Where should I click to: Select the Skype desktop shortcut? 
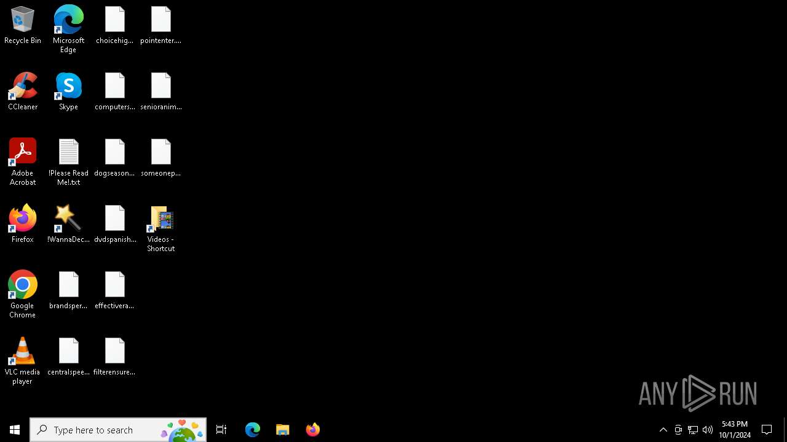click(68, 91)
